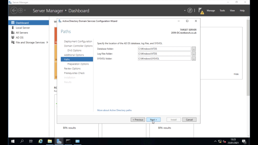Viewport: 258px width, 145px height.
Task: Open the notifications flag with warning
Action: 201,11
